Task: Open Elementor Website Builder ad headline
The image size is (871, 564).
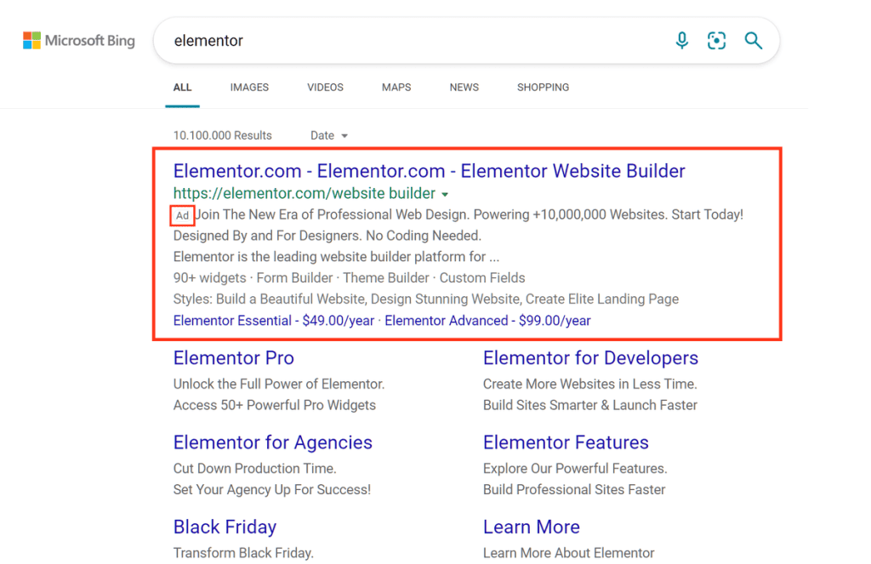Action: (x=429, y=171)
